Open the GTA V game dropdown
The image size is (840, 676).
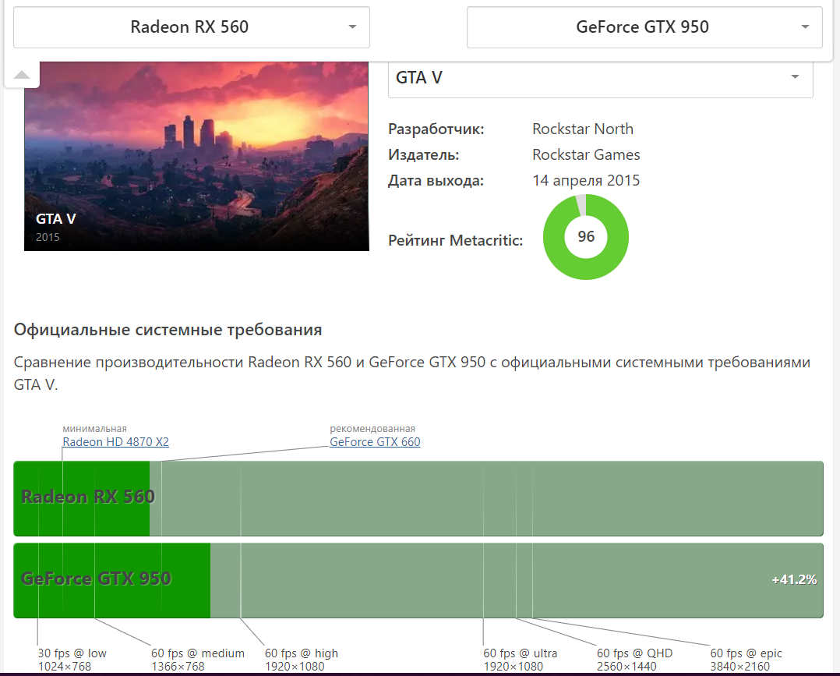pyautogui.click(x=601, y=78)
